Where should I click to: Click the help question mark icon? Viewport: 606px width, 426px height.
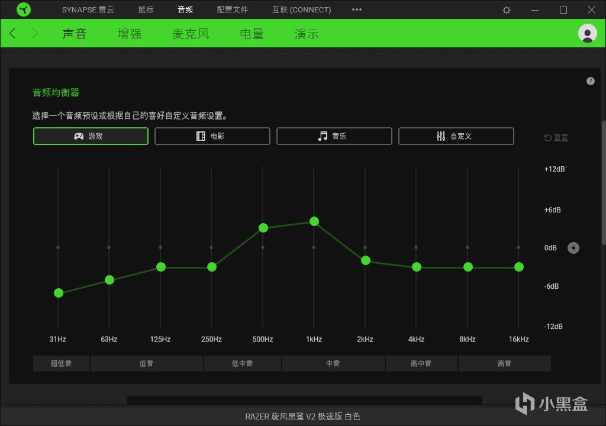(x=590, y=80)
